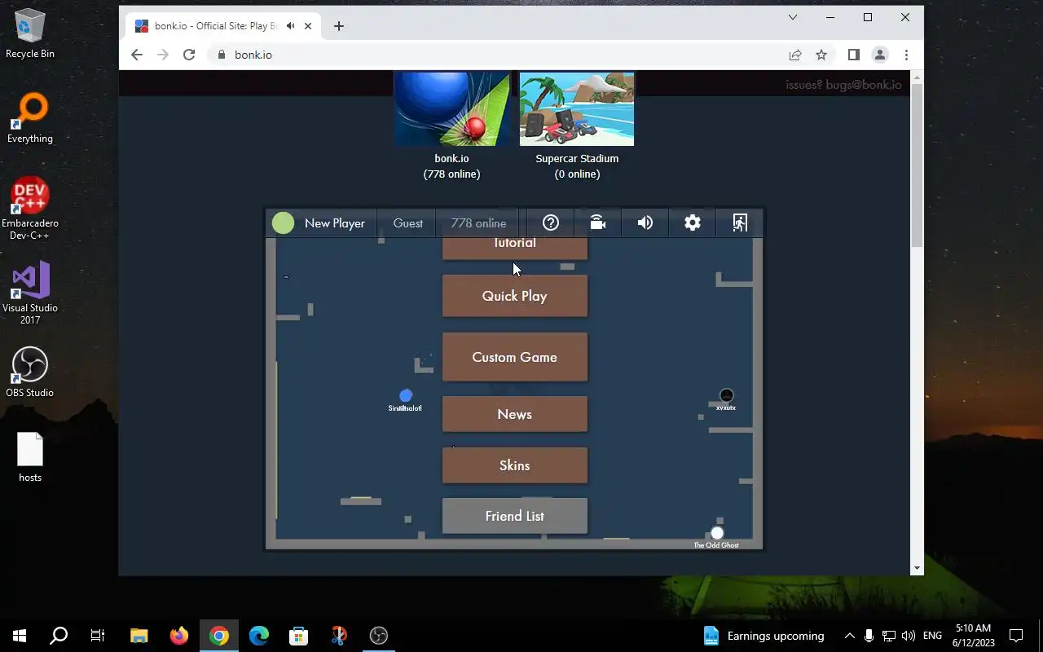Open Task View on taskbar
1043x652 pixels.
tap(98, 636)
